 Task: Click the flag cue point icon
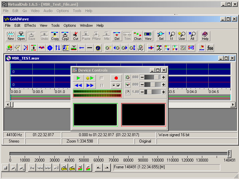(x=202, y=48)
